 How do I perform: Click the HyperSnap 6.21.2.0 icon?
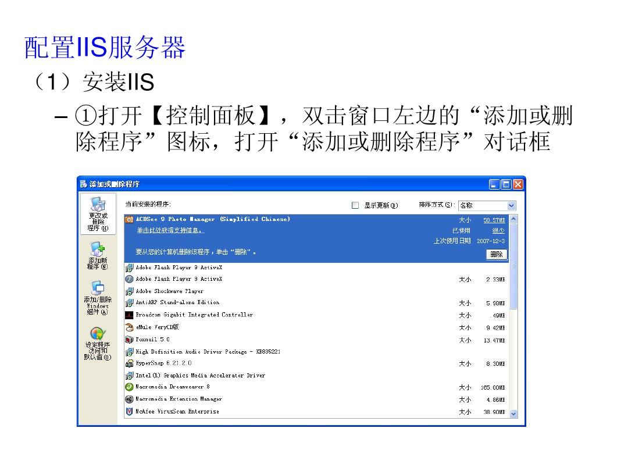point(129,363)
